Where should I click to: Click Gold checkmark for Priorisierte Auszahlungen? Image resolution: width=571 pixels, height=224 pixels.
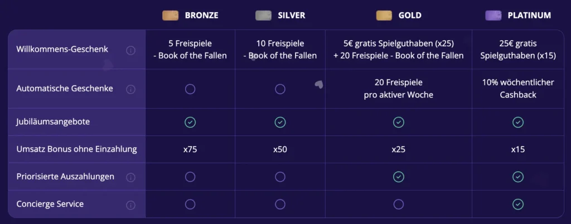[x=398, y=177]
